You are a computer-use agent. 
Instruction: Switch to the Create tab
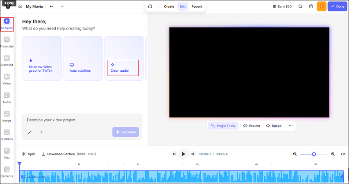click(169, 7)
